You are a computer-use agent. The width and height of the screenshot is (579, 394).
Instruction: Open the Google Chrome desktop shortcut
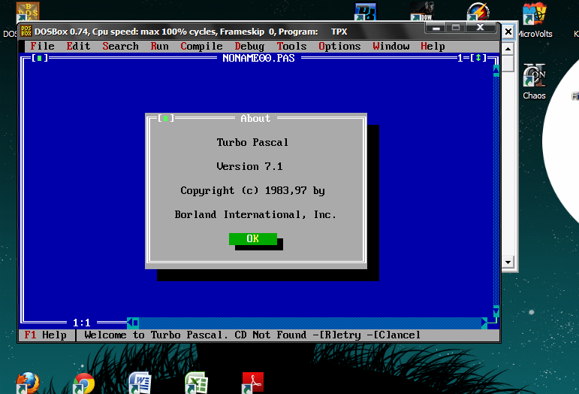pos(84,383)
